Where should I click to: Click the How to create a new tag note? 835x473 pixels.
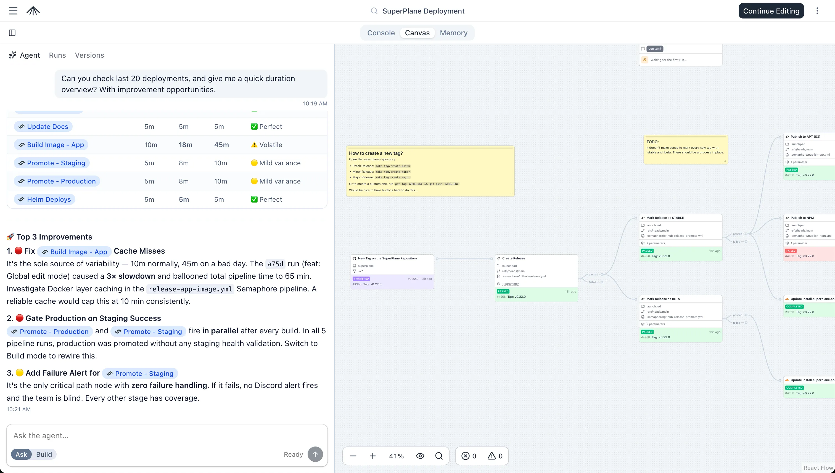coord(430,171)
